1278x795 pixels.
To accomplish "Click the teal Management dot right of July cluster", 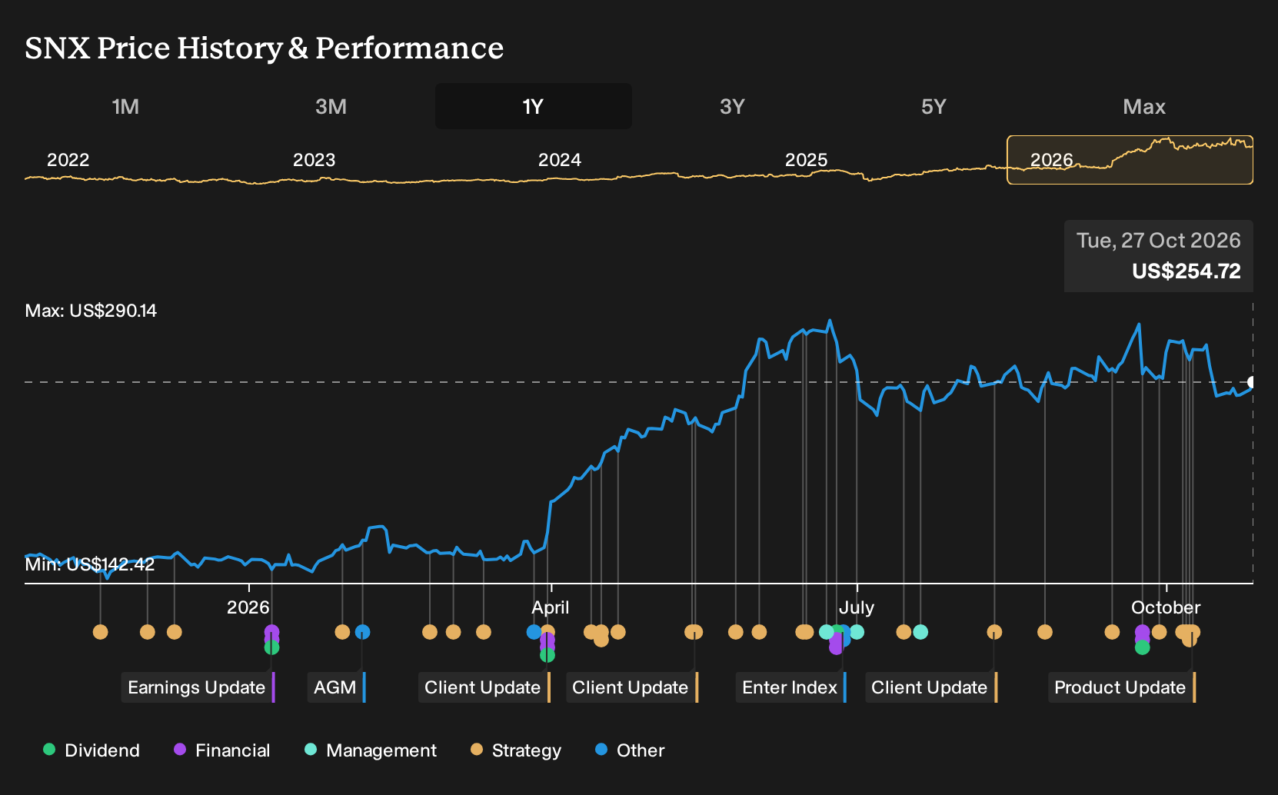I will pyautogui.click(x=920, y=632).
